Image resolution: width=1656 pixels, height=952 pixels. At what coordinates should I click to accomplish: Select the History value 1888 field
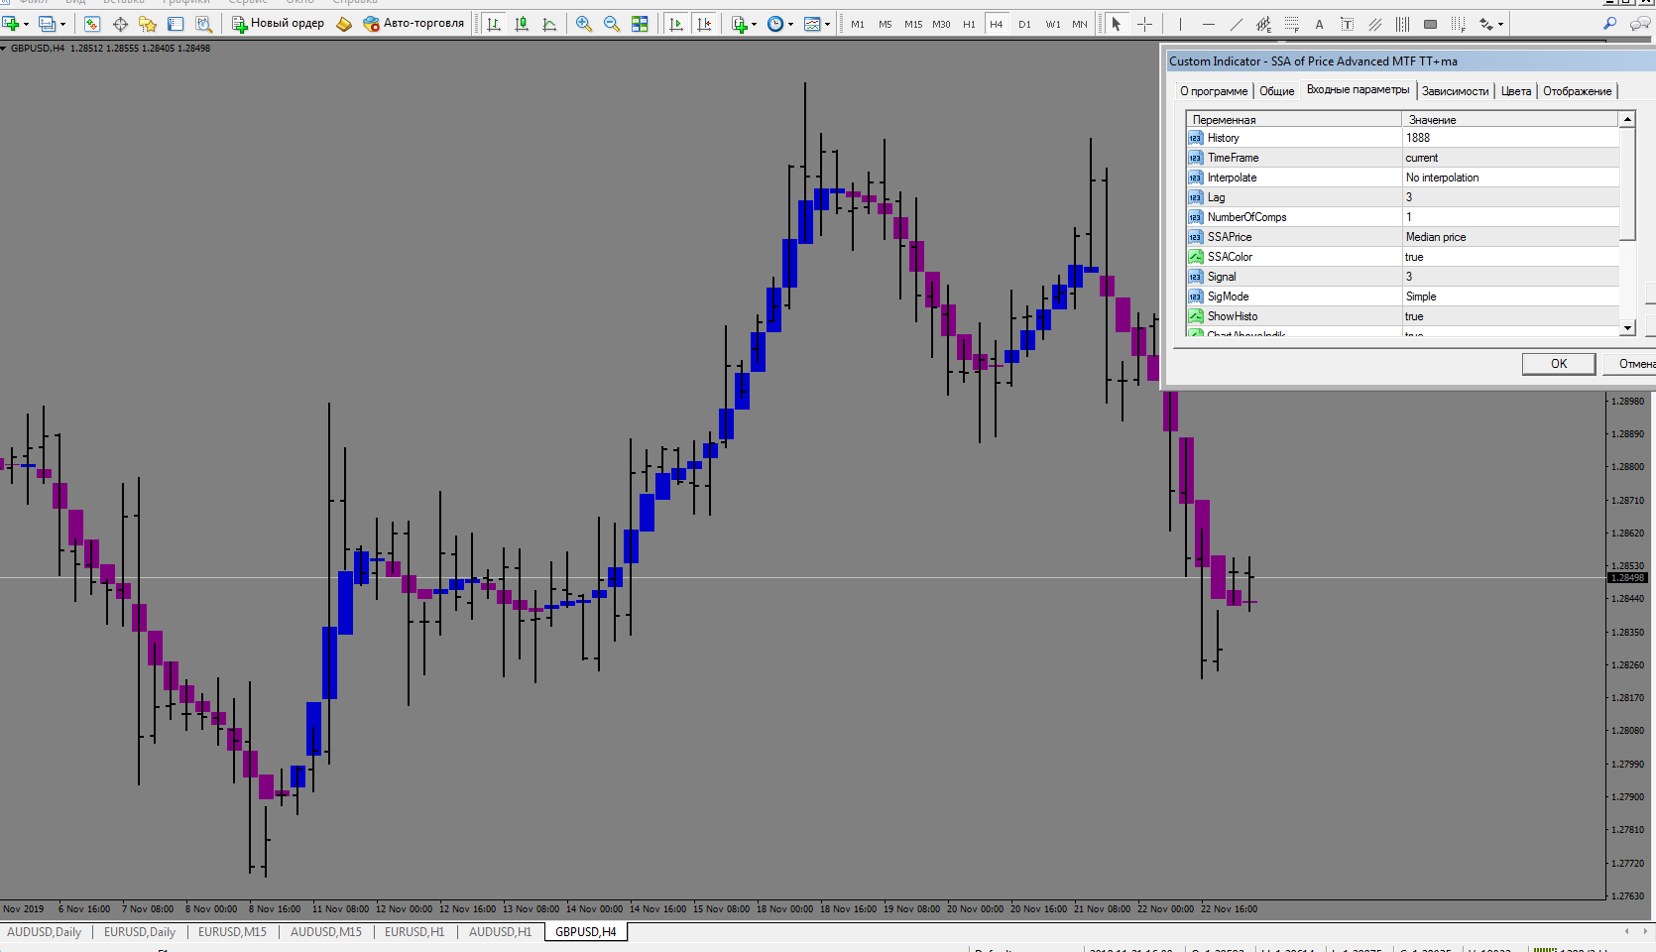(1510, 138)
